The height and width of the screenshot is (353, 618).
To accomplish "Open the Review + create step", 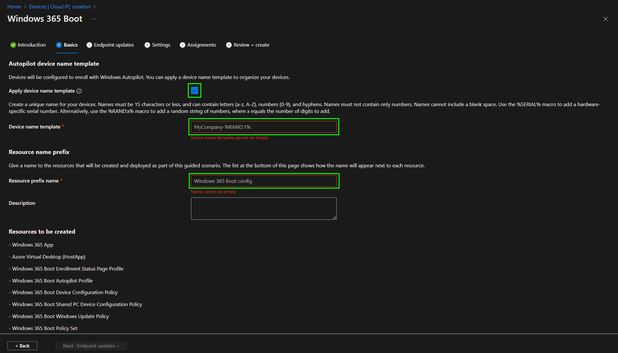I will tap(248, 45).
